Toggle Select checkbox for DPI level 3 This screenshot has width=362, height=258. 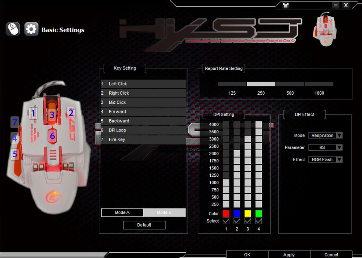click(248, 221)
